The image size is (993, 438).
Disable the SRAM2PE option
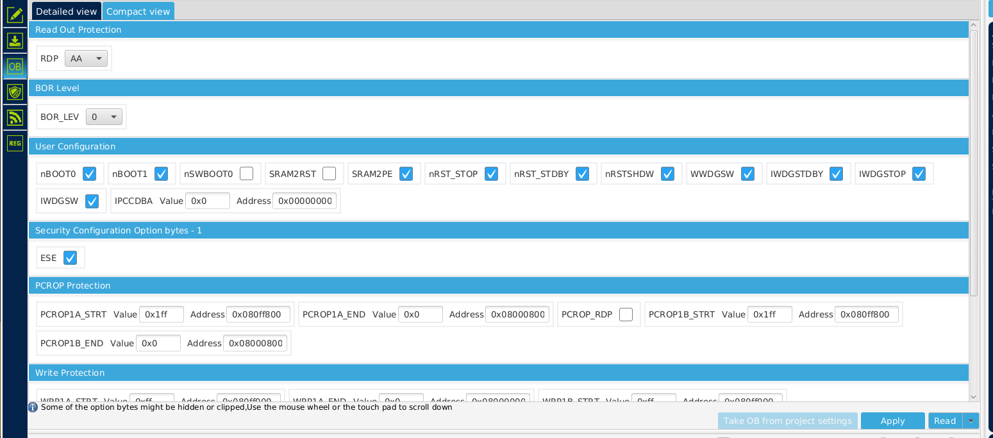406,173
